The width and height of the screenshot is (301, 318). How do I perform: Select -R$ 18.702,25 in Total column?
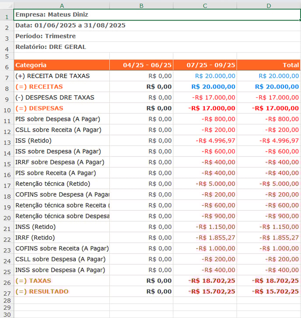(269, 281)
